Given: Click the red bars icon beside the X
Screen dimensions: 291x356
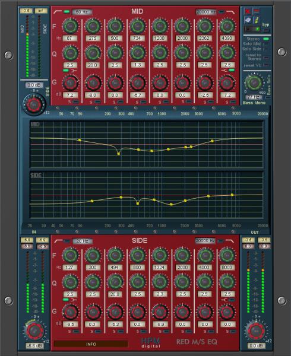Looking at the screenshot, I should click(x=256, y=11).
